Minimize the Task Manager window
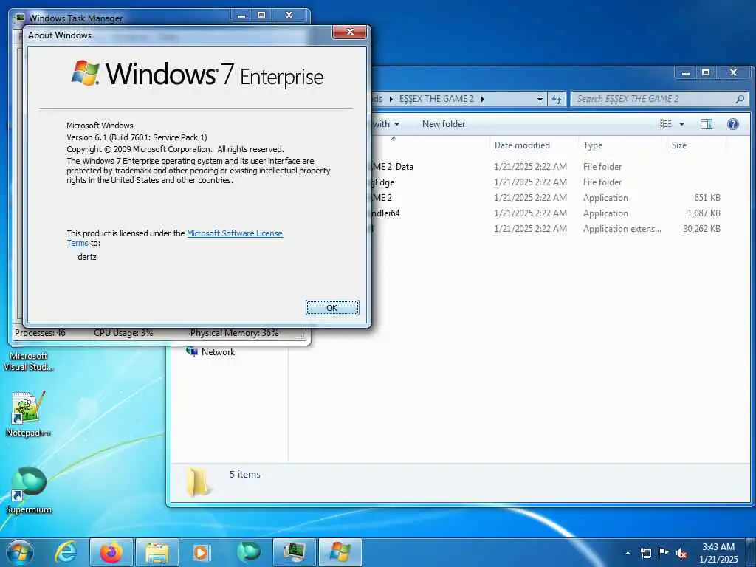 241,16
